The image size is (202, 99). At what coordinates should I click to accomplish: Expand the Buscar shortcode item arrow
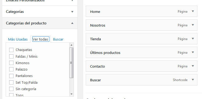(193, 80)
